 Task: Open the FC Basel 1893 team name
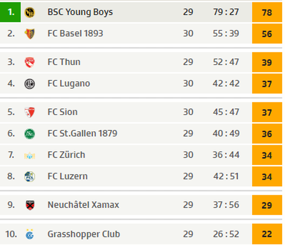pyautogui.click(x=75, y=33)
